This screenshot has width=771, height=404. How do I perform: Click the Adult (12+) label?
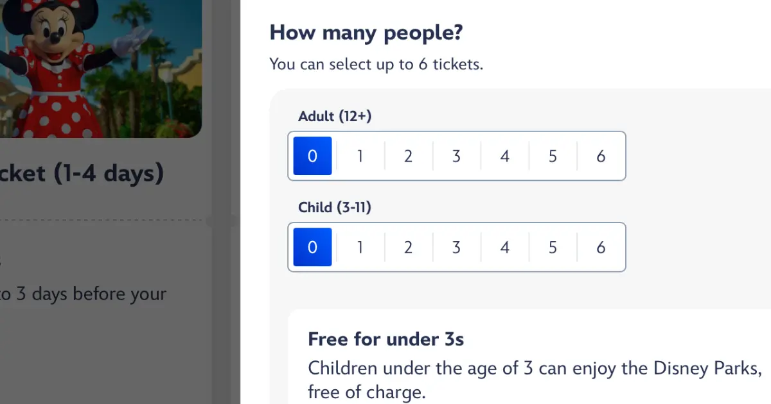(x=335, y=116)
